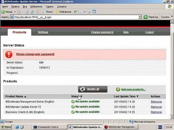174x130 pixels.
Task: Open the Избранное menu in menu bar
Action: click(36, 7)
